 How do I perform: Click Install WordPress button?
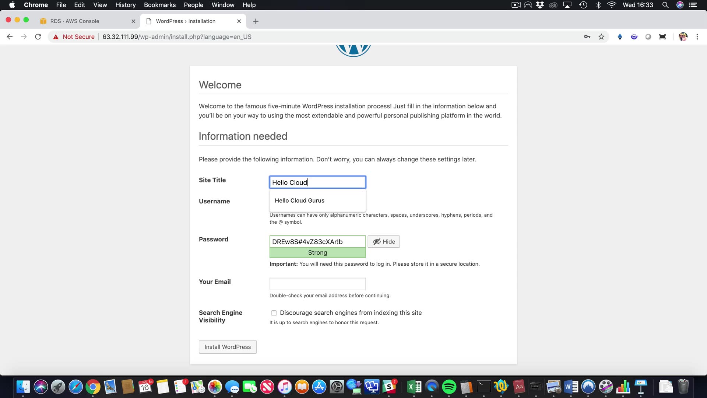pyautogui.click(x=228, y=347)
